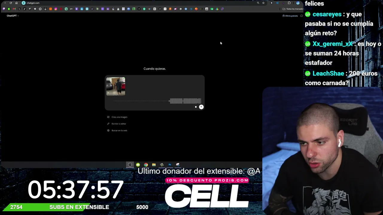Screen dimensions: 383x215
Task: Open the ChatGPT model selector dropdown
Action: (x=13, y=16)
